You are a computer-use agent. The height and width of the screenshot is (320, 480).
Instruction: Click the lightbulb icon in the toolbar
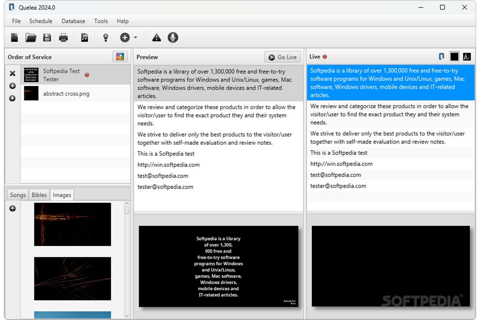coord(106,38)
